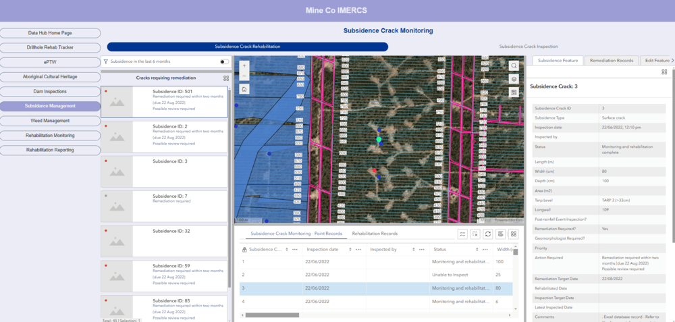675x322 pixels.
Task: Click the Unable to Inspect status cell
Action: click(x=461, y=274)
